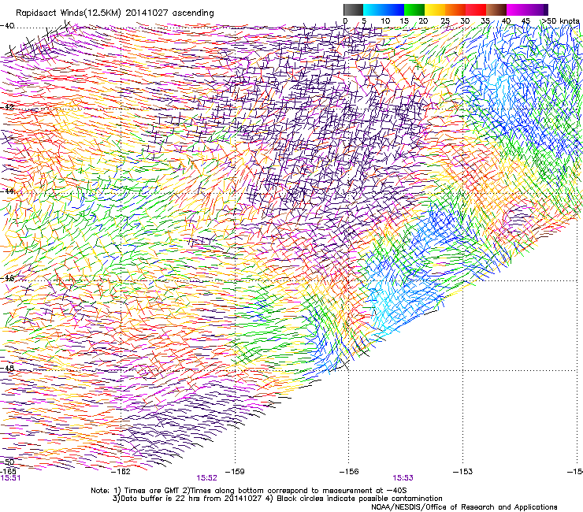Select the latitude label '-40' on the left axis
Screen dimensions: 583x512
(x=7, y=26)
